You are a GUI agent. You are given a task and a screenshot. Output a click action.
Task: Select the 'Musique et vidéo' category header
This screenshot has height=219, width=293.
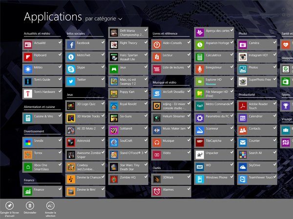[x=165, y=83]
